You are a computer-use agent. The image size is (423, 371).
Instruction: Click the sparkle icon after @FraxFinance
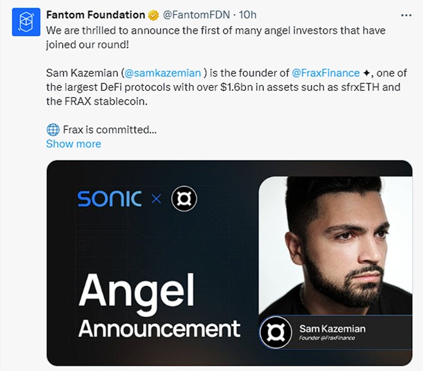(367, 74)
